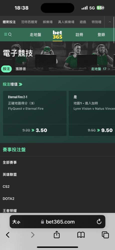This screenshot has width=115, height=250.
Task: Tap 註冊 to register
Action: click(79, 34)
